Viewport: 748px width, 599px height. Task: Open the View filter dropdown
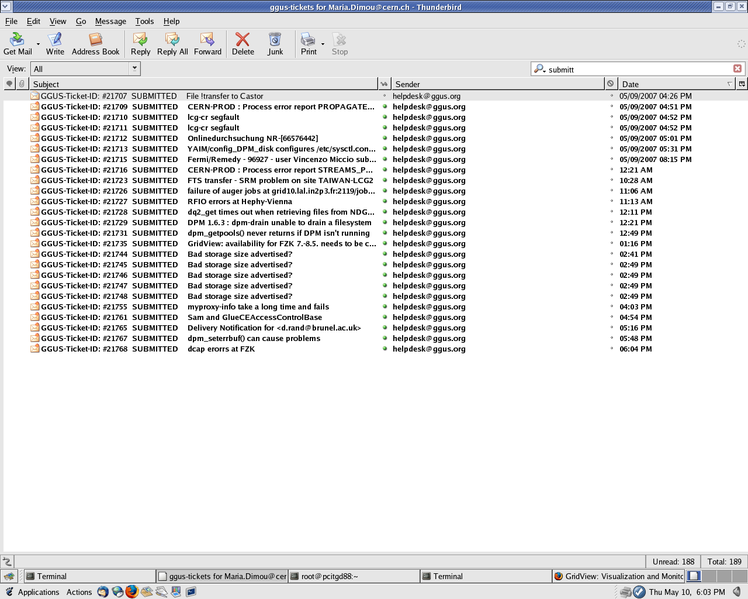tap(134, 68)
